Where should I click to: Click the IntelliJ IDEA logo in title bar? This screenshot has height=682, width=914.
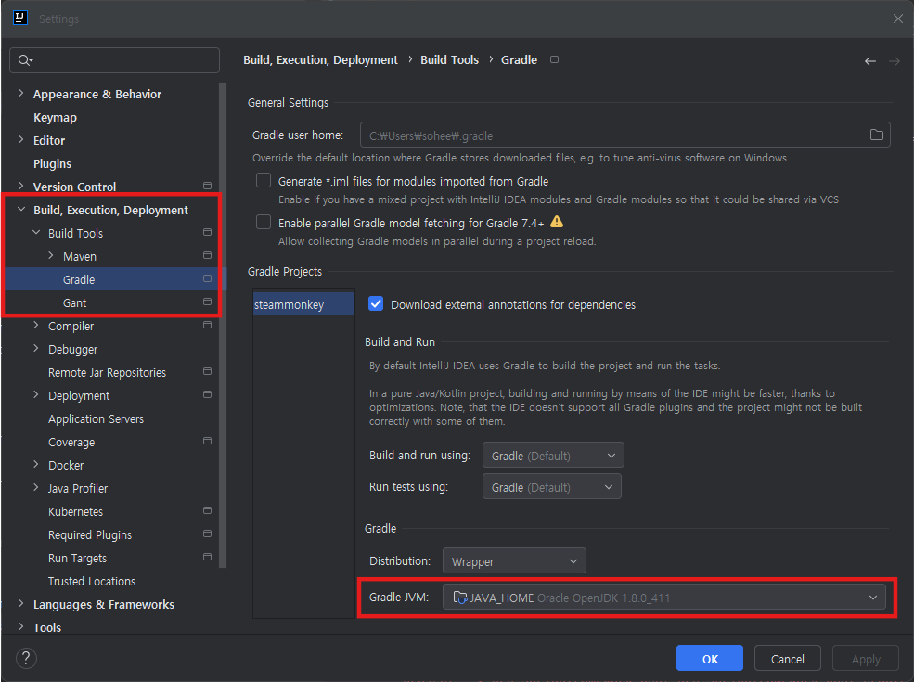19,18
